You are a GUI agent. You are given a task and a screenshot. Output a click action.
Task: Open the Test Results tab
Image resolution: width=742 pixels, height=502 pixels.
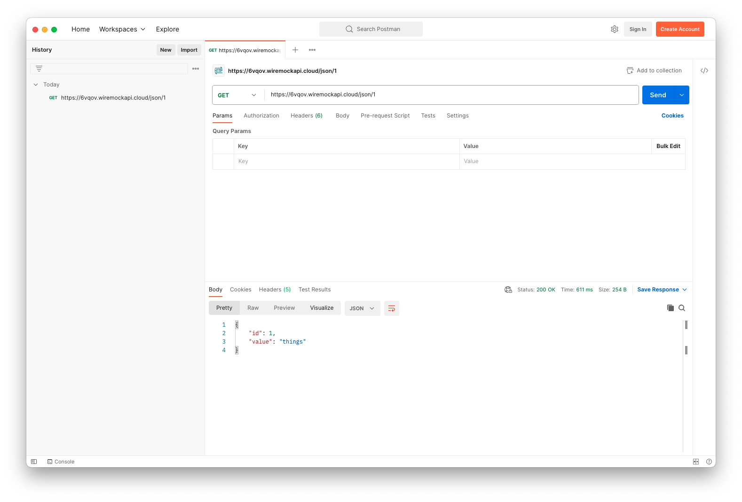pyautogui.click(x=315, y=290)
